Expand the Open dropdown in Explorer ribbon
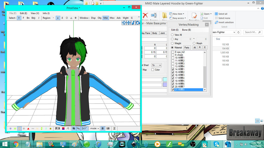The width and height of the screenshot is (264, 148). tap(206, 14)
